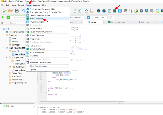163x115 pixels.
Task: Open Physical Designer toolbar icon
Action: tap(120, 11)
